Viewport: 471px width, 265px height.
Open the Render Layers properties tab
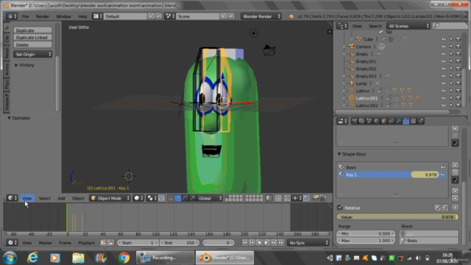[x=361, y=121]
